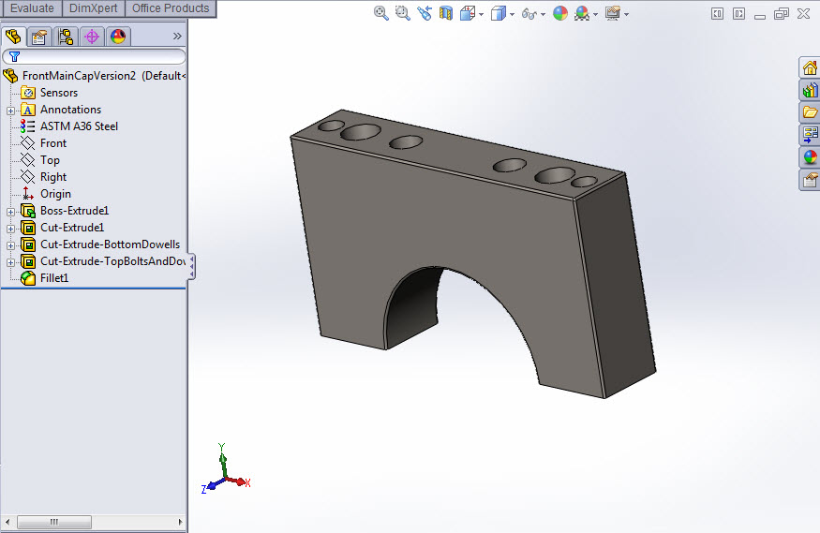This screenshot has height=533, width=820.
Task: Open the Office Products tab
Action: pos(171,8)
